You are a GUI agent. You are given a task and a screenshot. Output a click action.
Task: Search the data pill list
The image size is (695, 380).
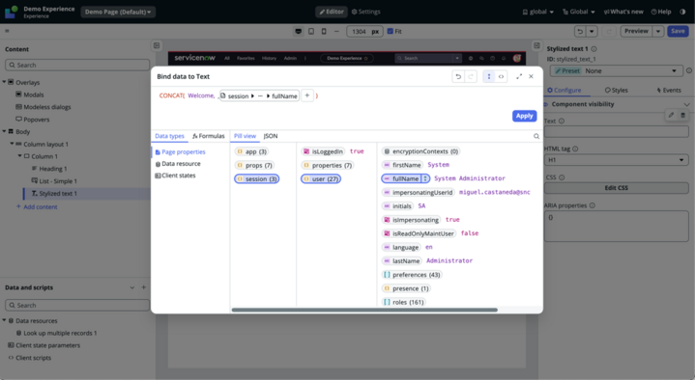(536, 136)
